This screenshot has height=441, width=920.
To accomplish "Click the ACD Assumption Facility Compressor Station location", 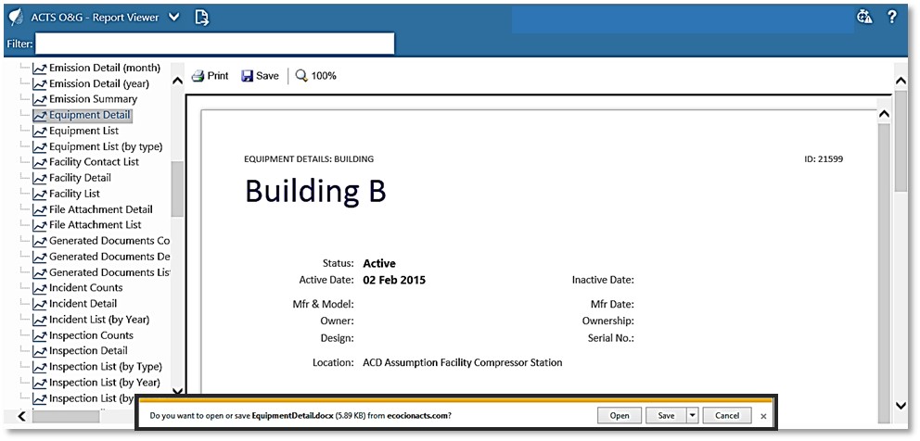I will pos(463,362).
